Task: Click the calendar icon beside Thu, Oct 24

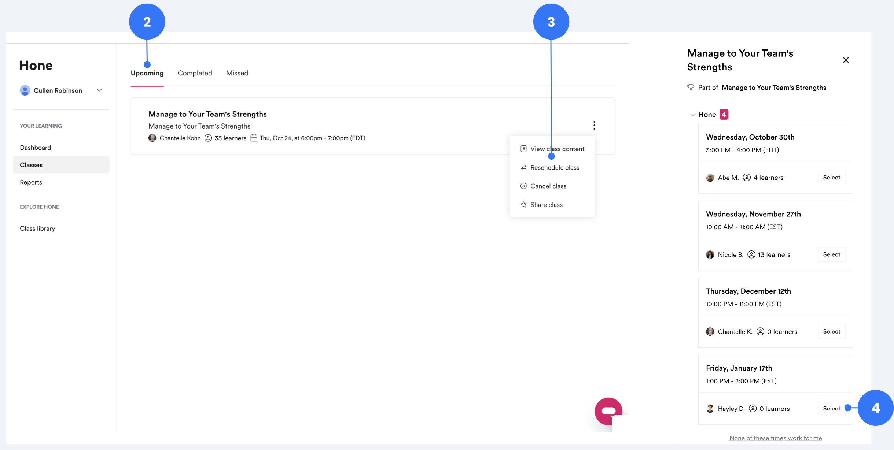Action: (x=254, y=138)
